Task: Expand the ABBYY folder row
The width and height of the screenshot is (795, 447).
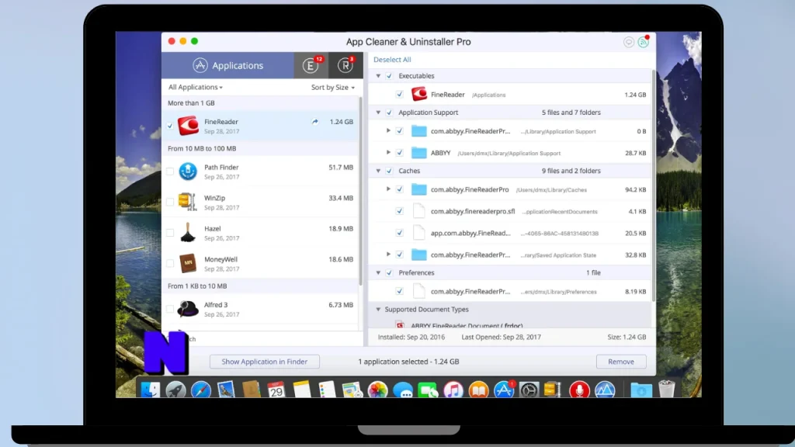Action: tap(388, 153)
